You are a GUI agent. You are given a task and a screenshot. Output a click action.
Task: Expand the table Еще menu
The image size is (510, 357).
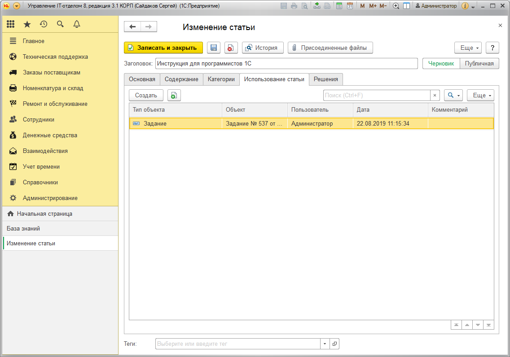[x=481, y=95]
